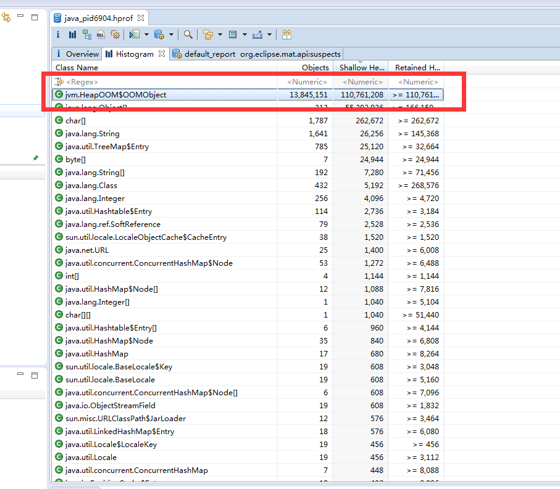Open the heap dump Overview info icon

tap(58, 35)
